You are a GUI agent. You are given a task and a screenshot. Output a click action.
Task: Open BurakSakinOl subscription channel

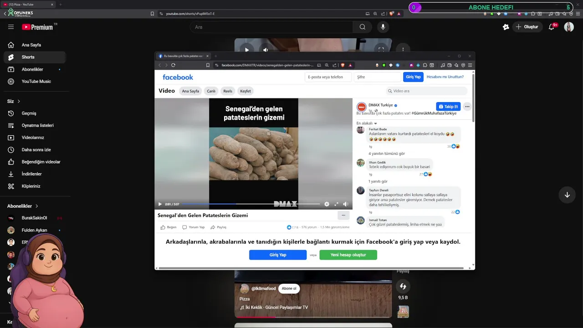pos(34,218)
